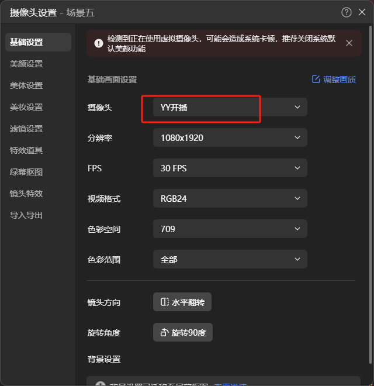Click the 镜头方向 label
The height and width of the screenshot is (386, 374).
(104, 302)
